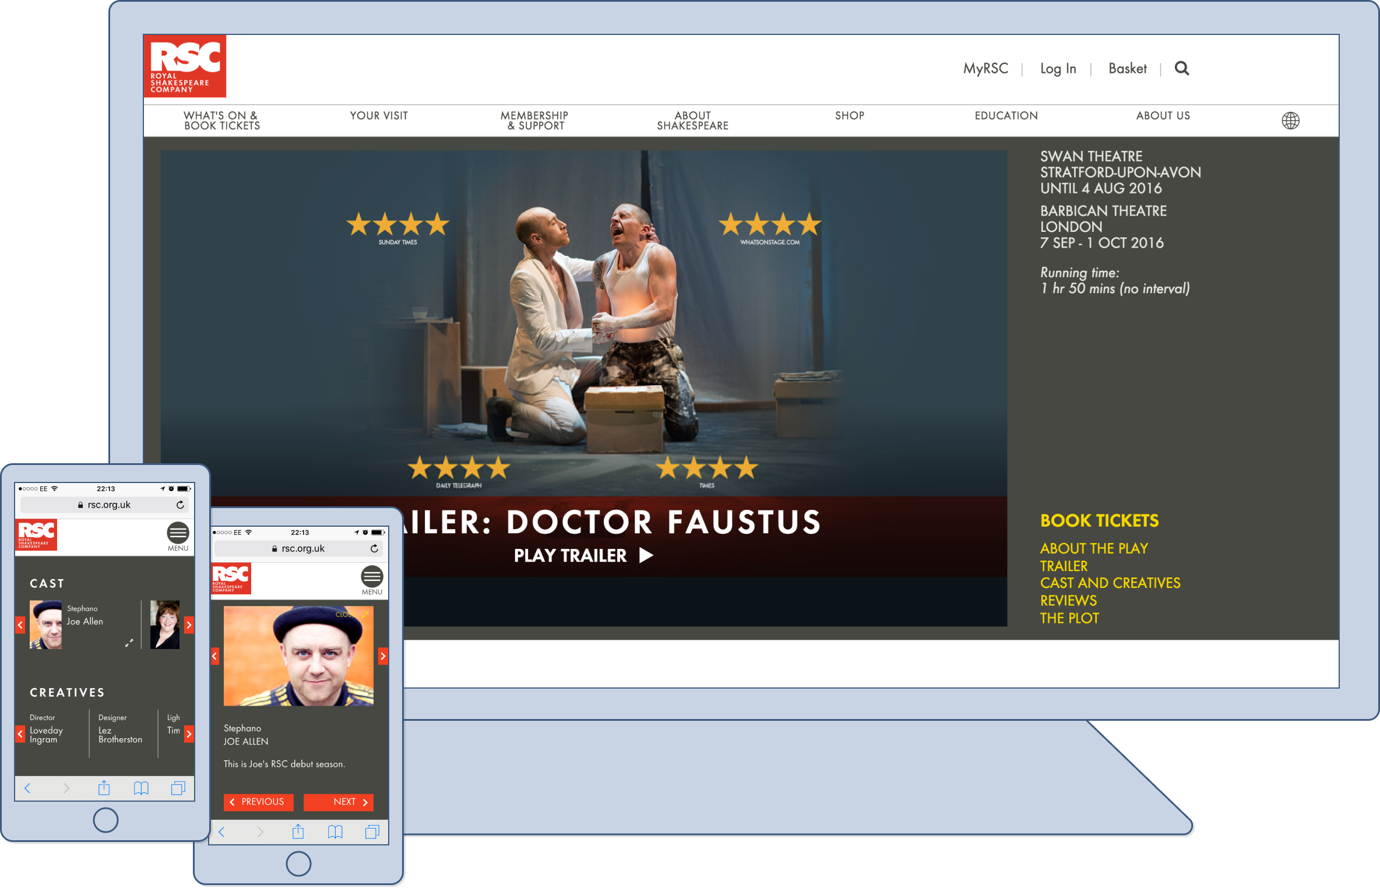Play the Doctor Faustus trailer
1380x888 pixels.
click(x=583, y=555)
